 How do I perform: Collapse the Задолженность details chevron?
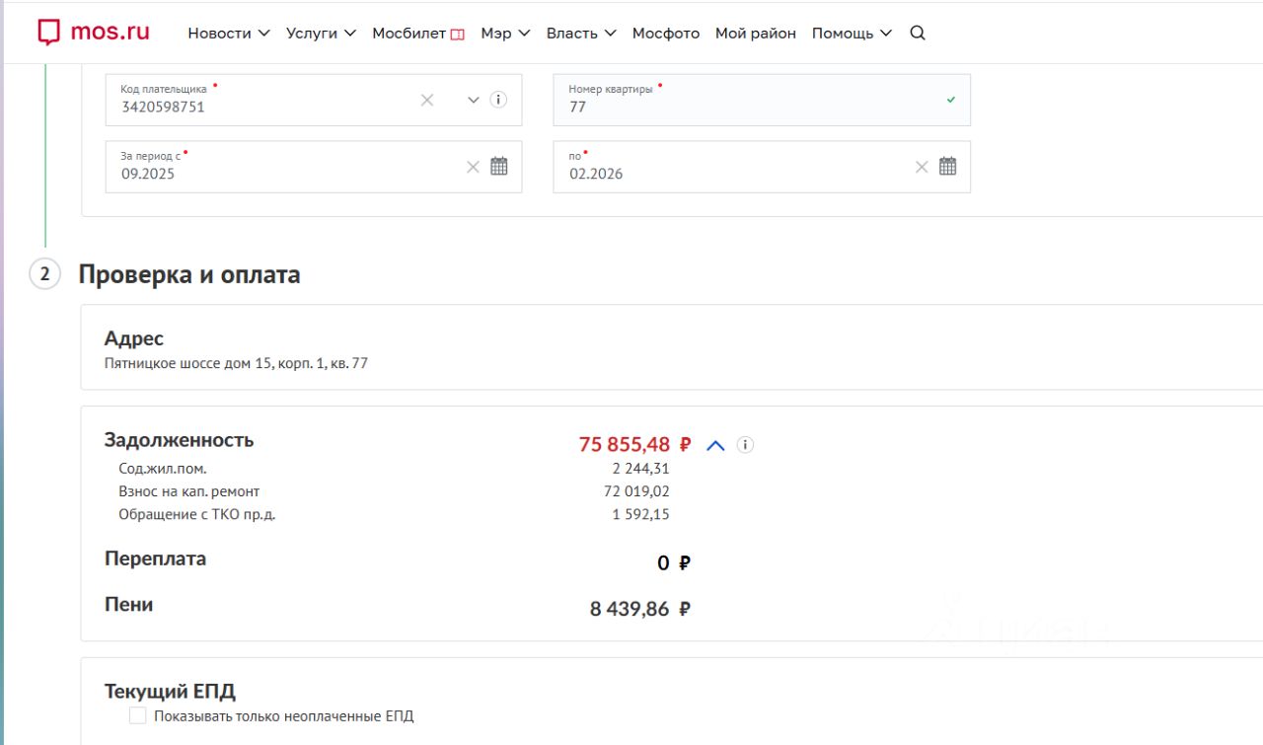(715, 445)
